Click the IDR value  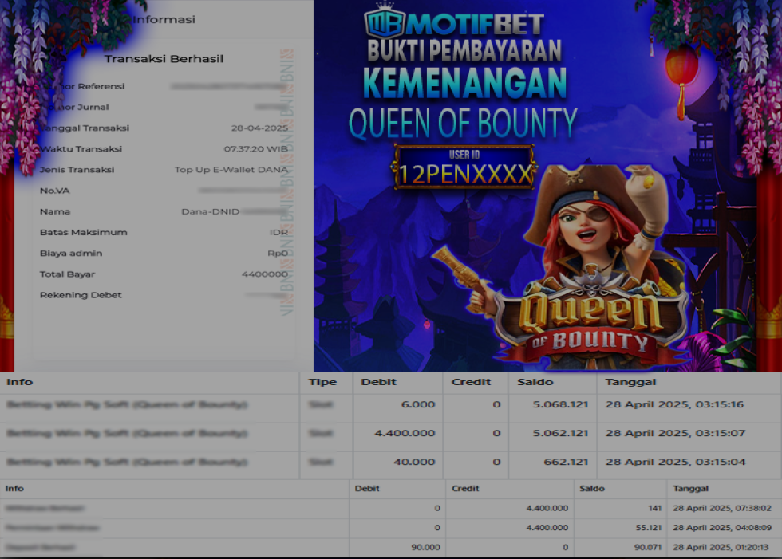278,233
